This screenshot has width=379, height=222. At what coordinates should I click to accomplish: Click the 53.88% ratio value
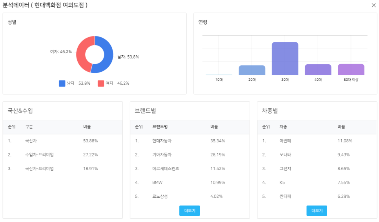pyautogui.click(x=90, y=141)
